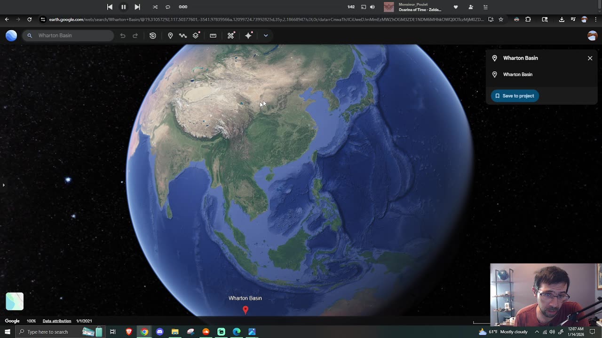The width and height of the screenshot is (602, 338).
Task: Open the Google account avatar in Earth
Action: click(x=592, y=36)
